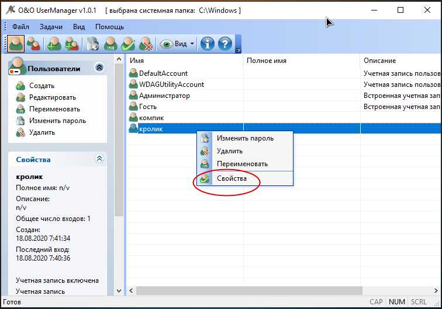Click Переименовать in the sidebar

point(55,109)
